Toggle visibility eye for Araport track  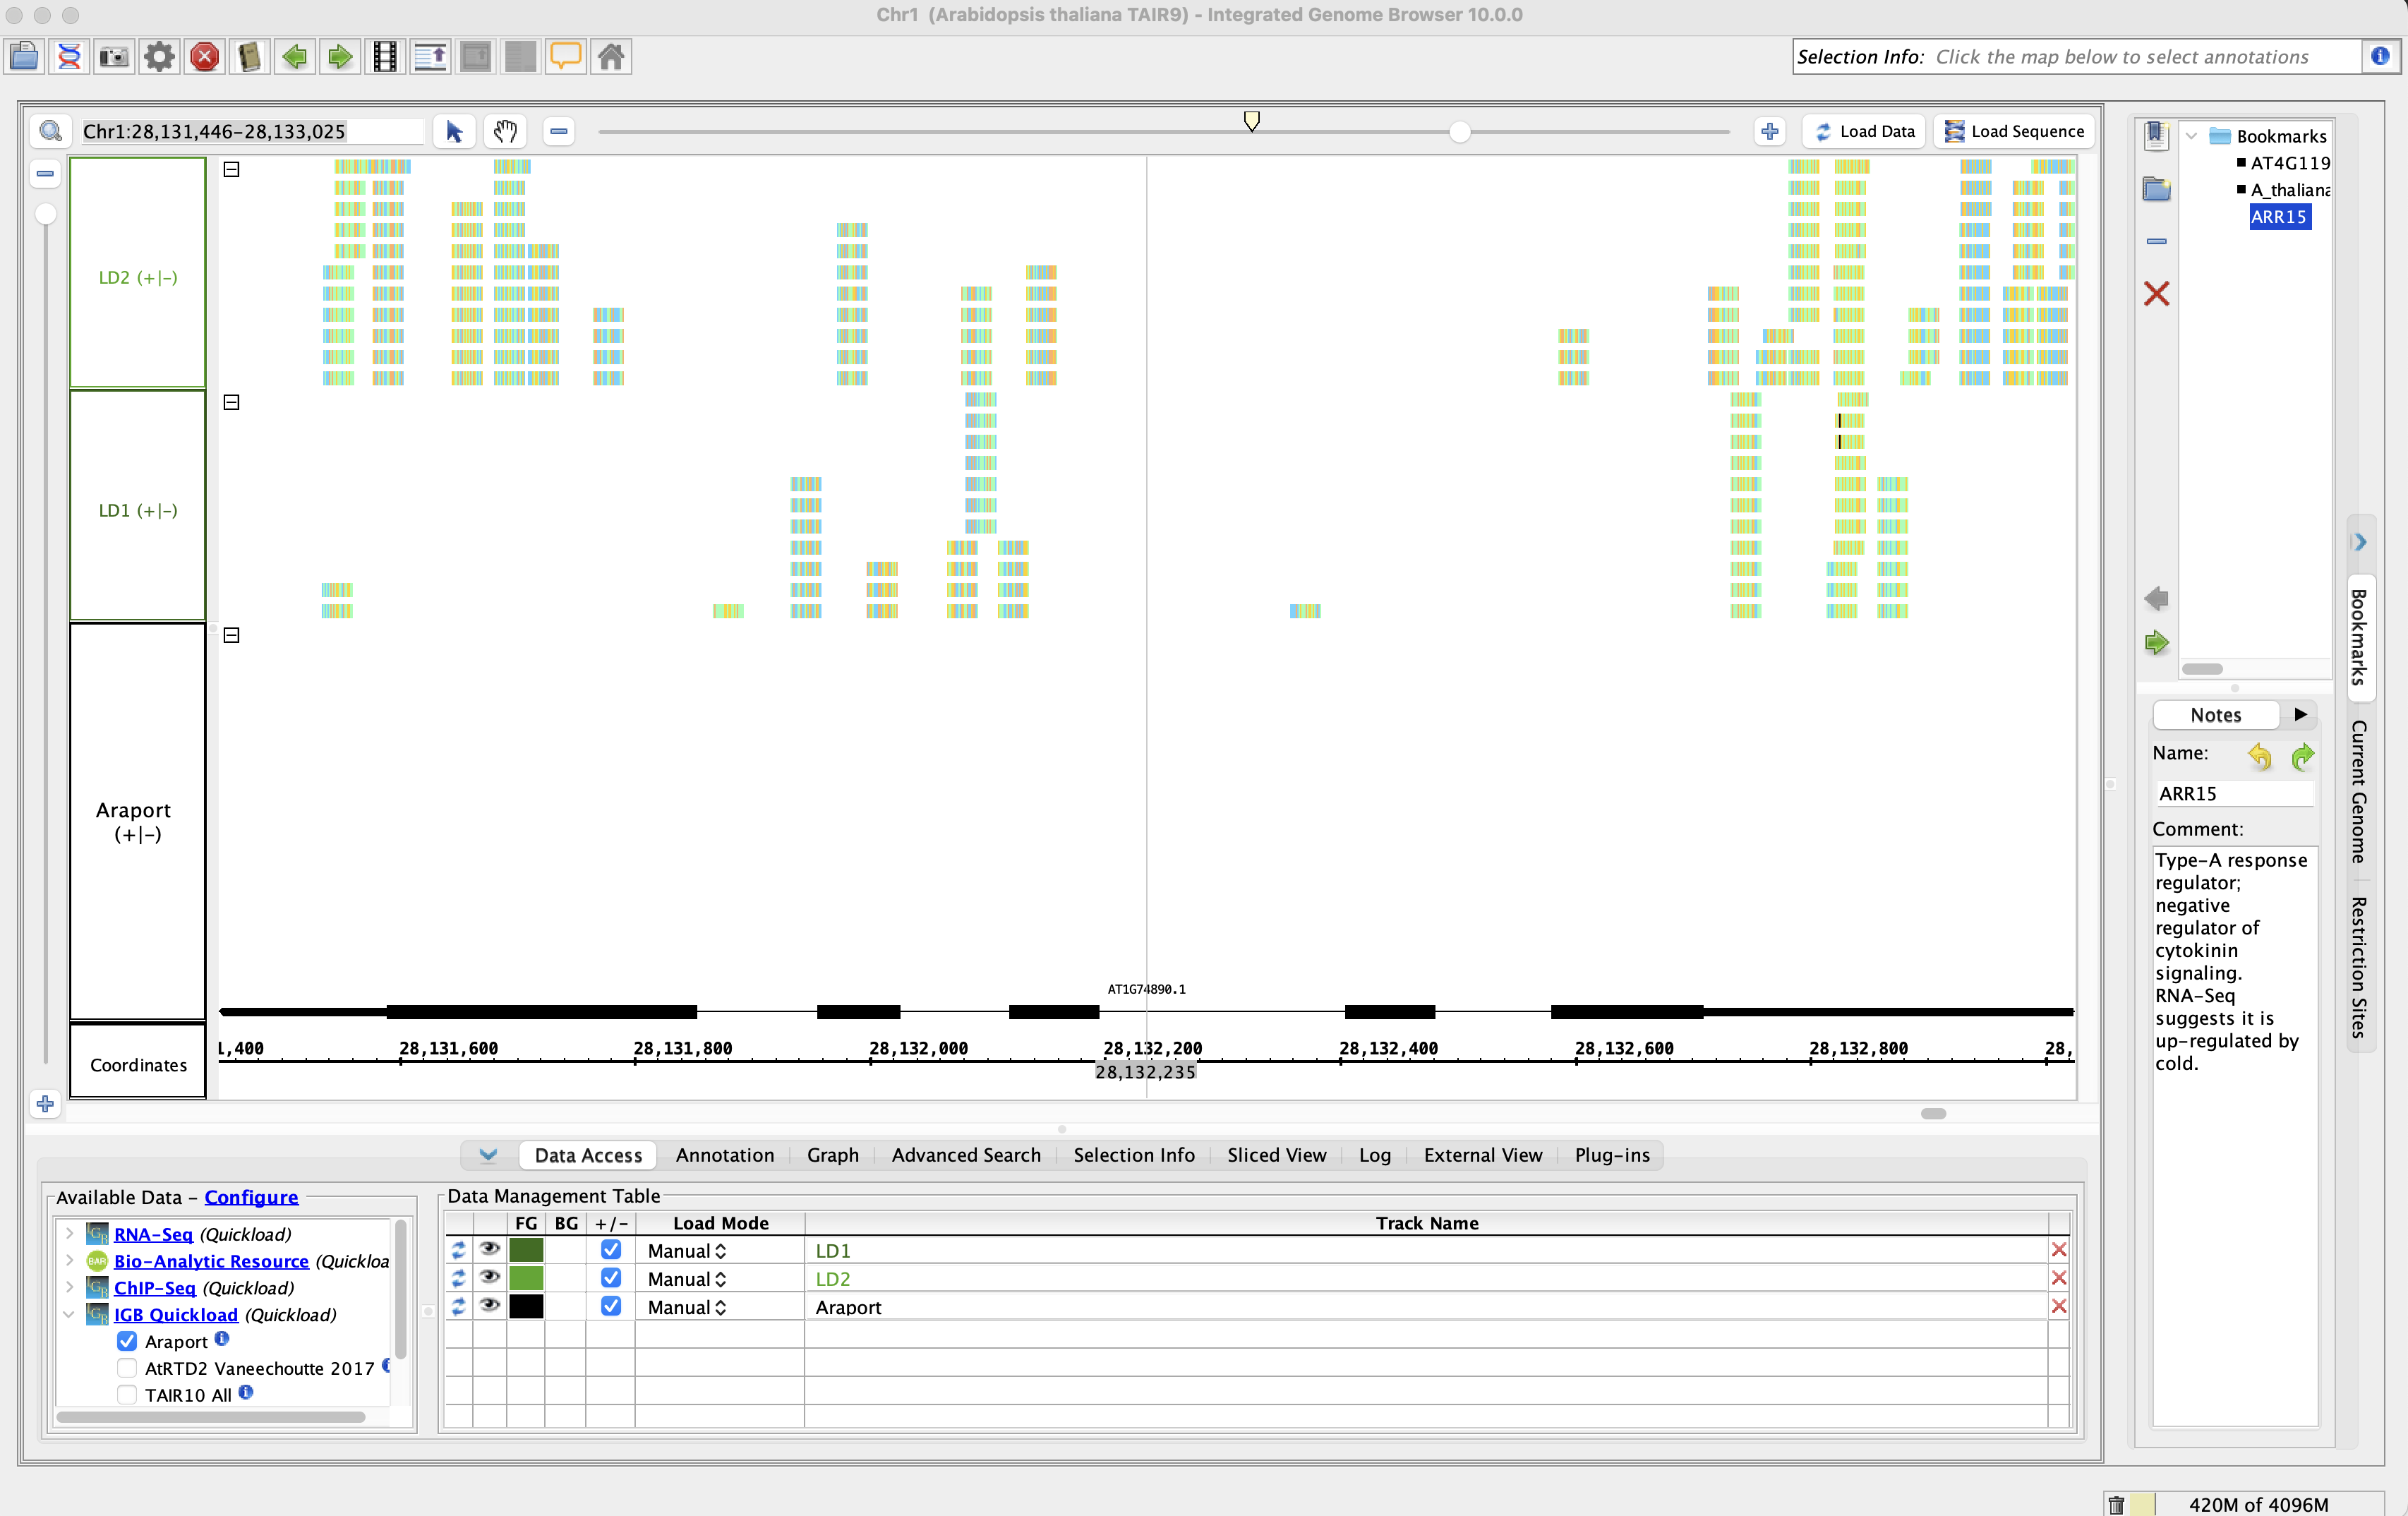click(x=489, y=1305)
